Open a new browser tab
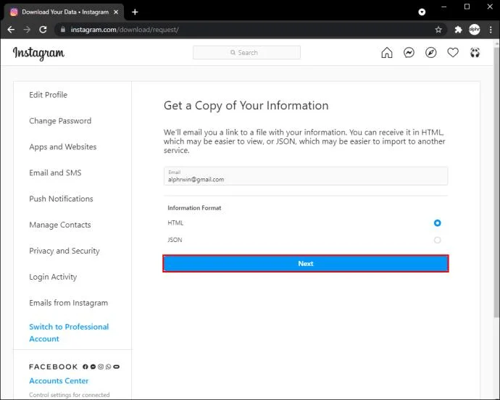The height and width of the screenshot is (400, 500). coord(135,12)
